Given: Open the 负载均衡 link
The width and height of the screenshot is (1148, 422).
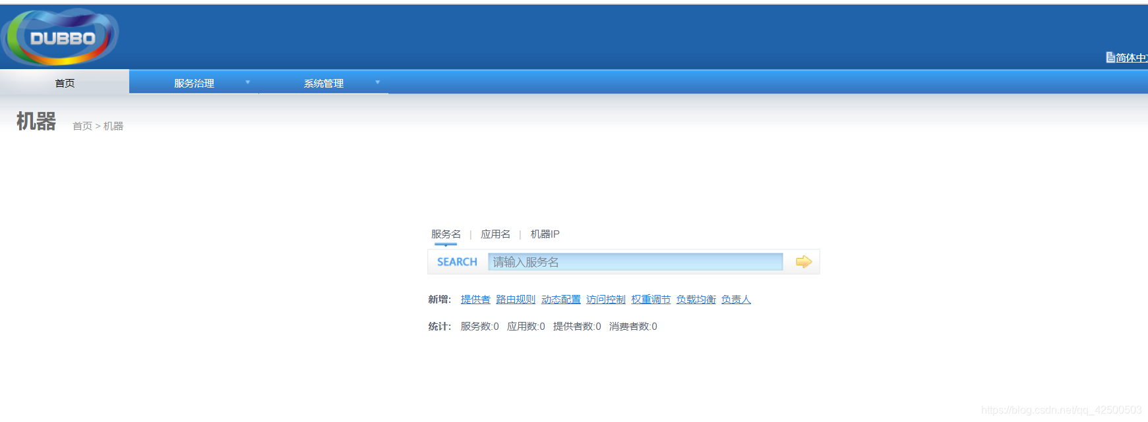Looking at the screenshot, I should click(x=696, y=300).
